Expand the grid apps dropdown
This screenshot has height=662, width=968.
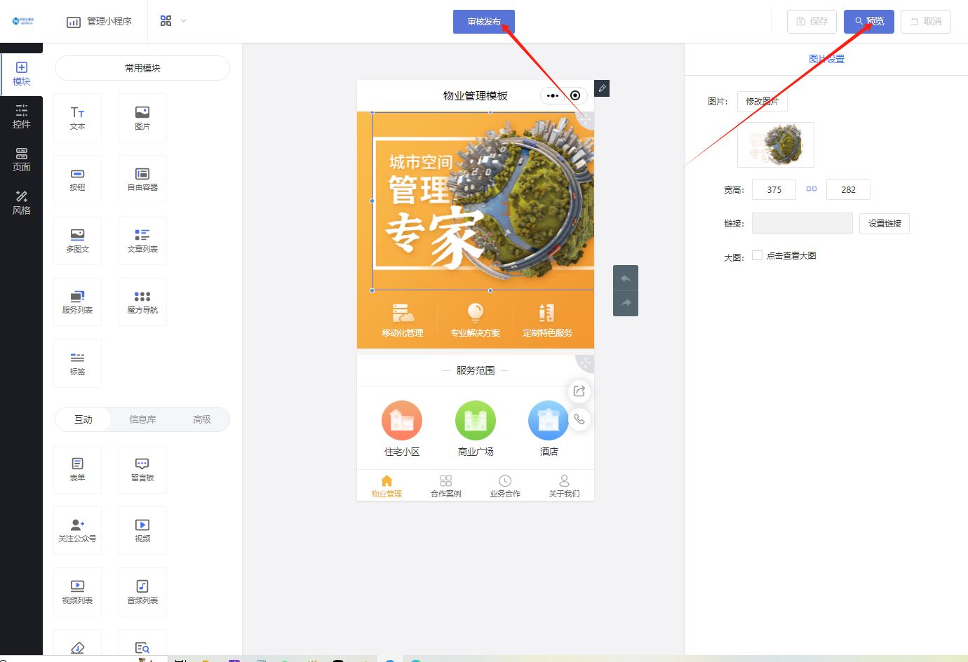point(173,21)
